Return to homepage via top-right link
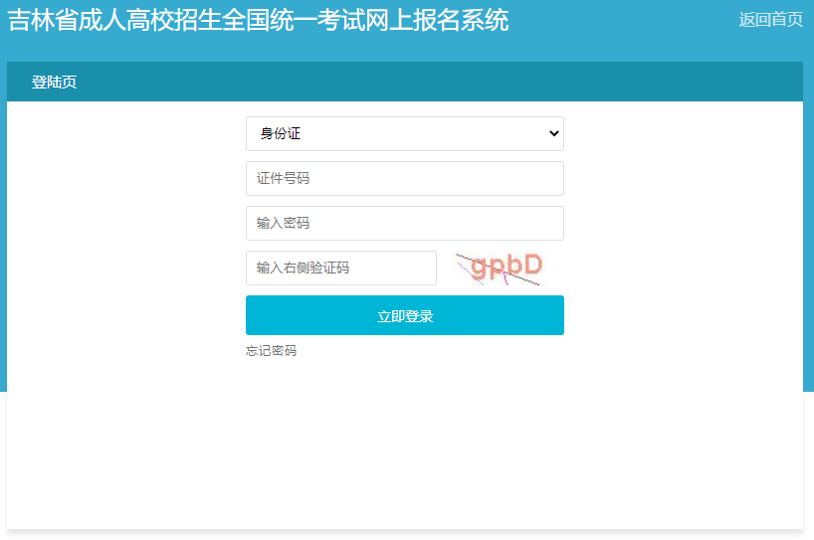This screenshot has width=814, height=540. click(770, 20)
